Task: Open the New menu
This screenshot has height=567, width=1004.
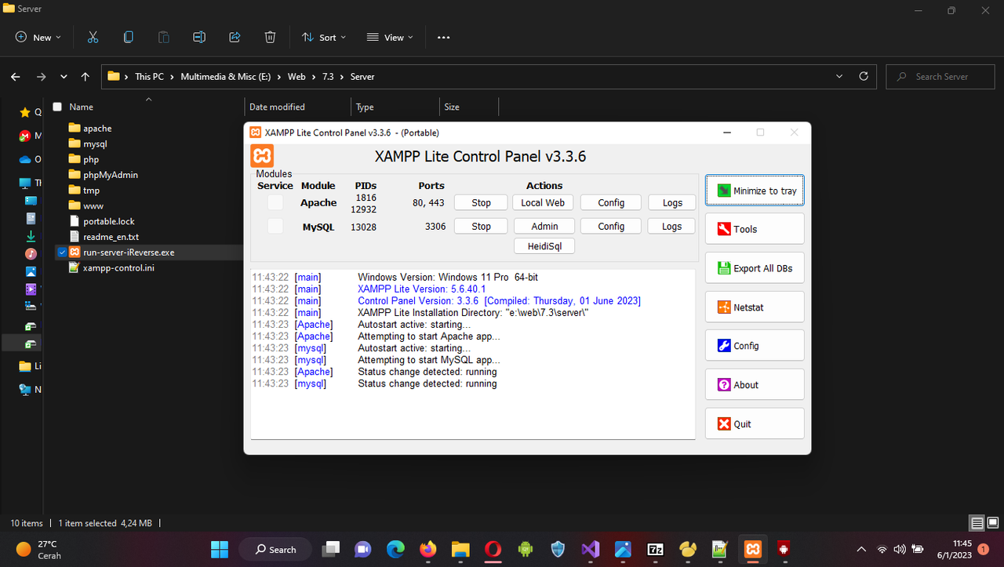Action: 36,37
